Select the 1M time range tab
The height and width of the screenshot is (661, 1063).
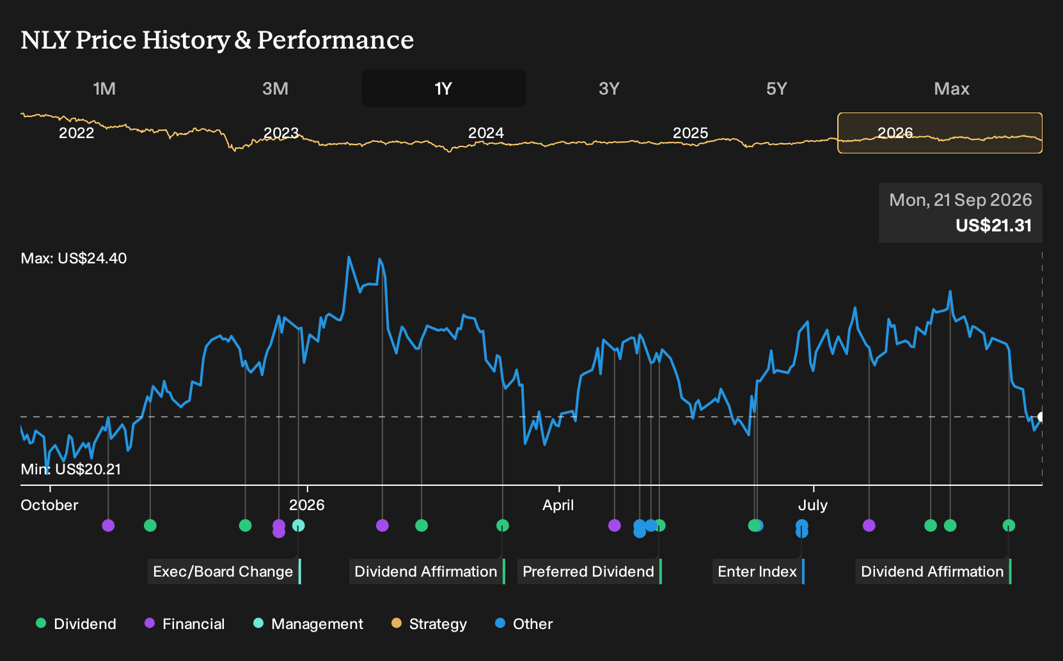(x=104, y=88)
